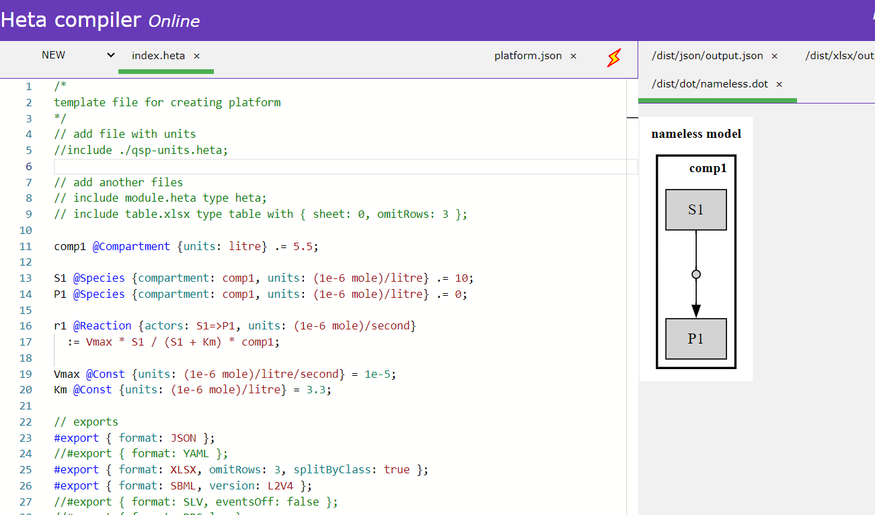875x515 pixels.
Task: Click the S1 species node in the diagram
Action: [695, 209]
